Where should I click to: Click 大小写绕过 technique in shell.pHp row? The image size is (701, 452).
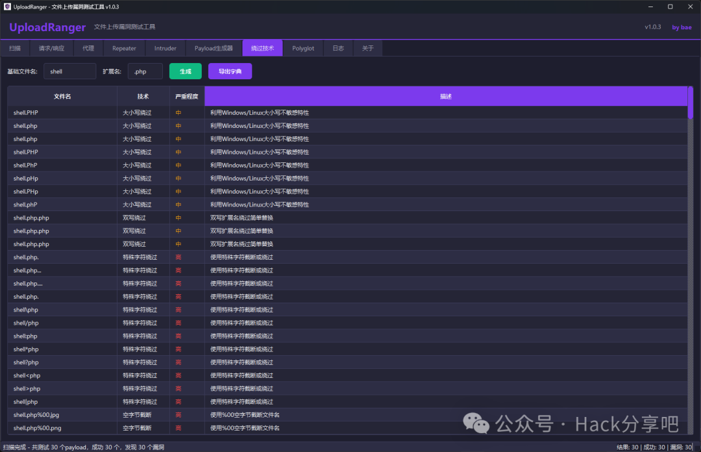137,178
